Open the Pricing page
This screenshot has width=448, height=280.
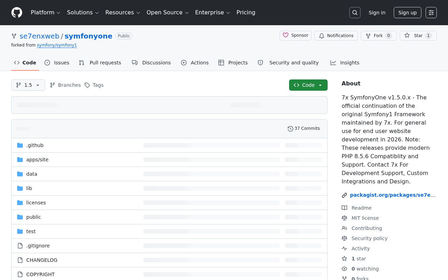click(246, 13)
